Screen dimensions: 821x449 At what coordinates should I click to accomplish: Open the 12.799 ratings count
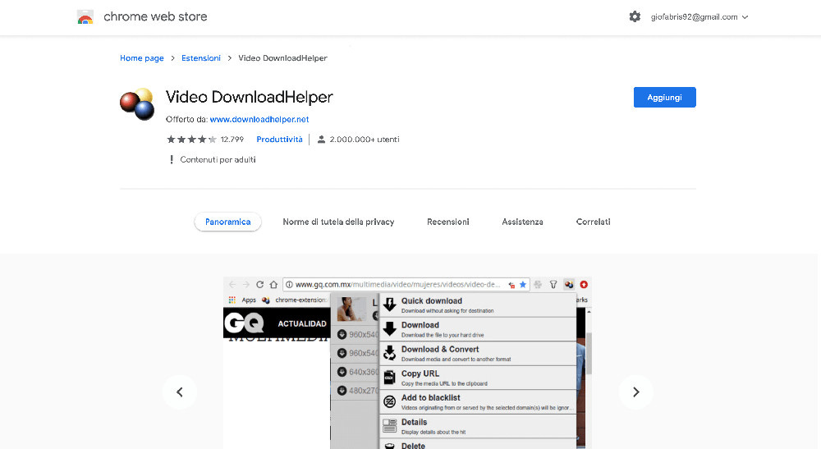(232, 140)
